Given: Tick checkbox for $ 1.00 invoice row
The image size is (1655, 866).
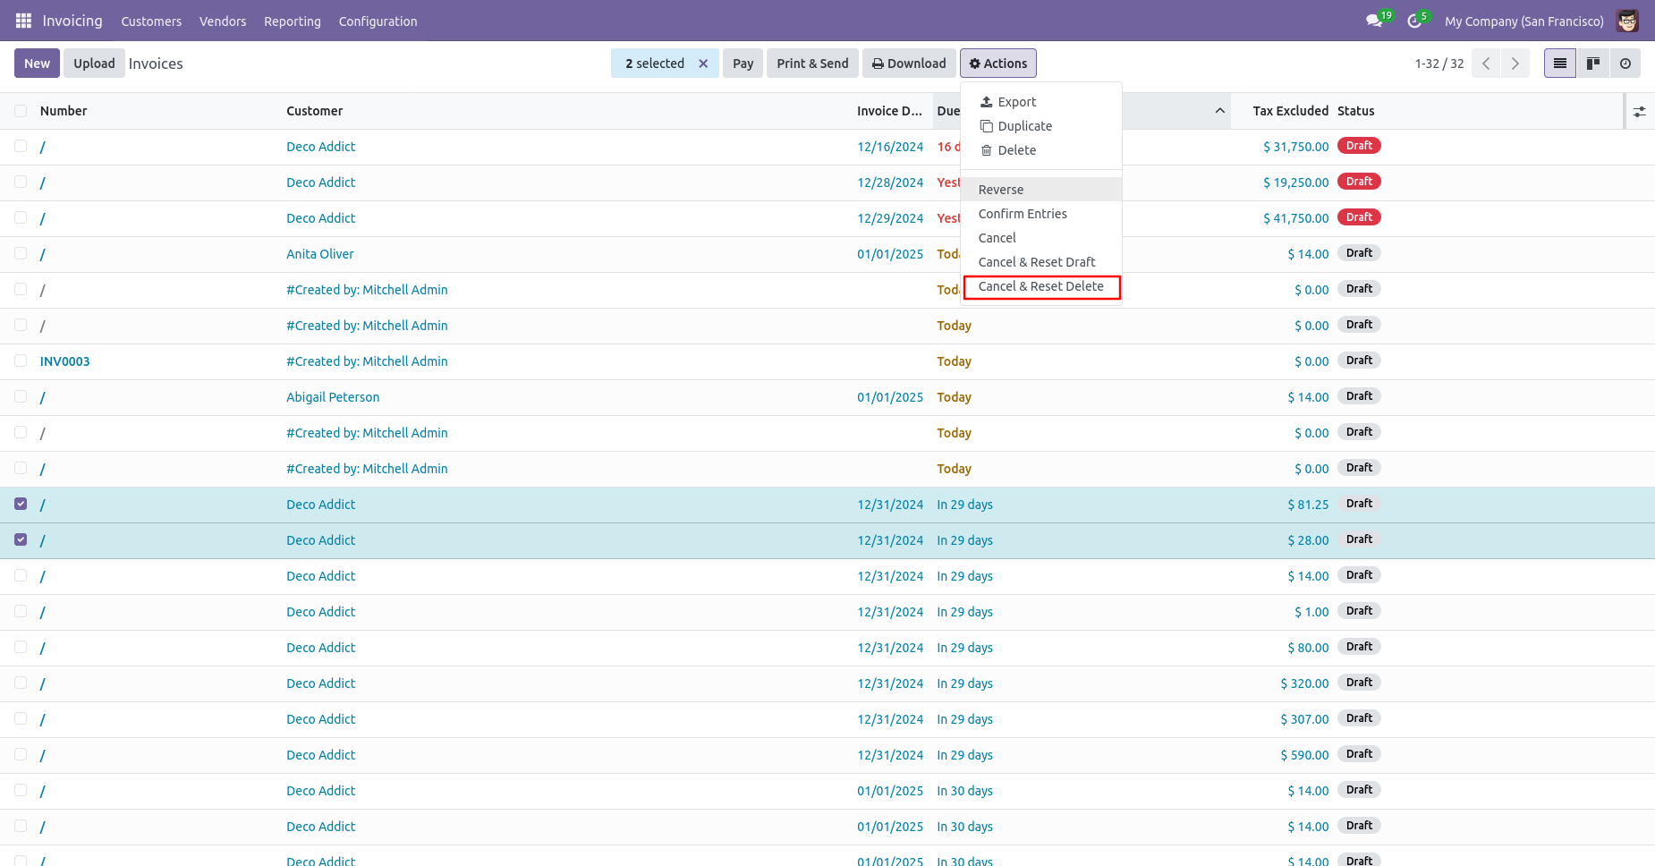Looking at the screenshot, I should click(x=21, y=611).
